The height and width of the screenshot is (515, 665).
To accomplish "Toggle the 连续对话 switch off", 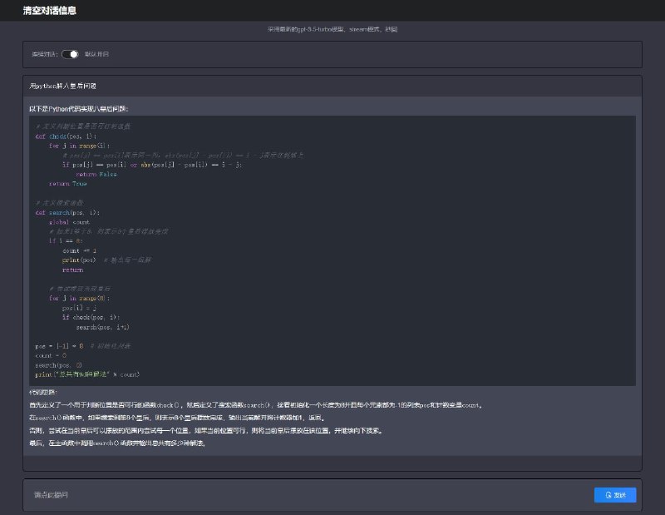I will pos(69,54).
